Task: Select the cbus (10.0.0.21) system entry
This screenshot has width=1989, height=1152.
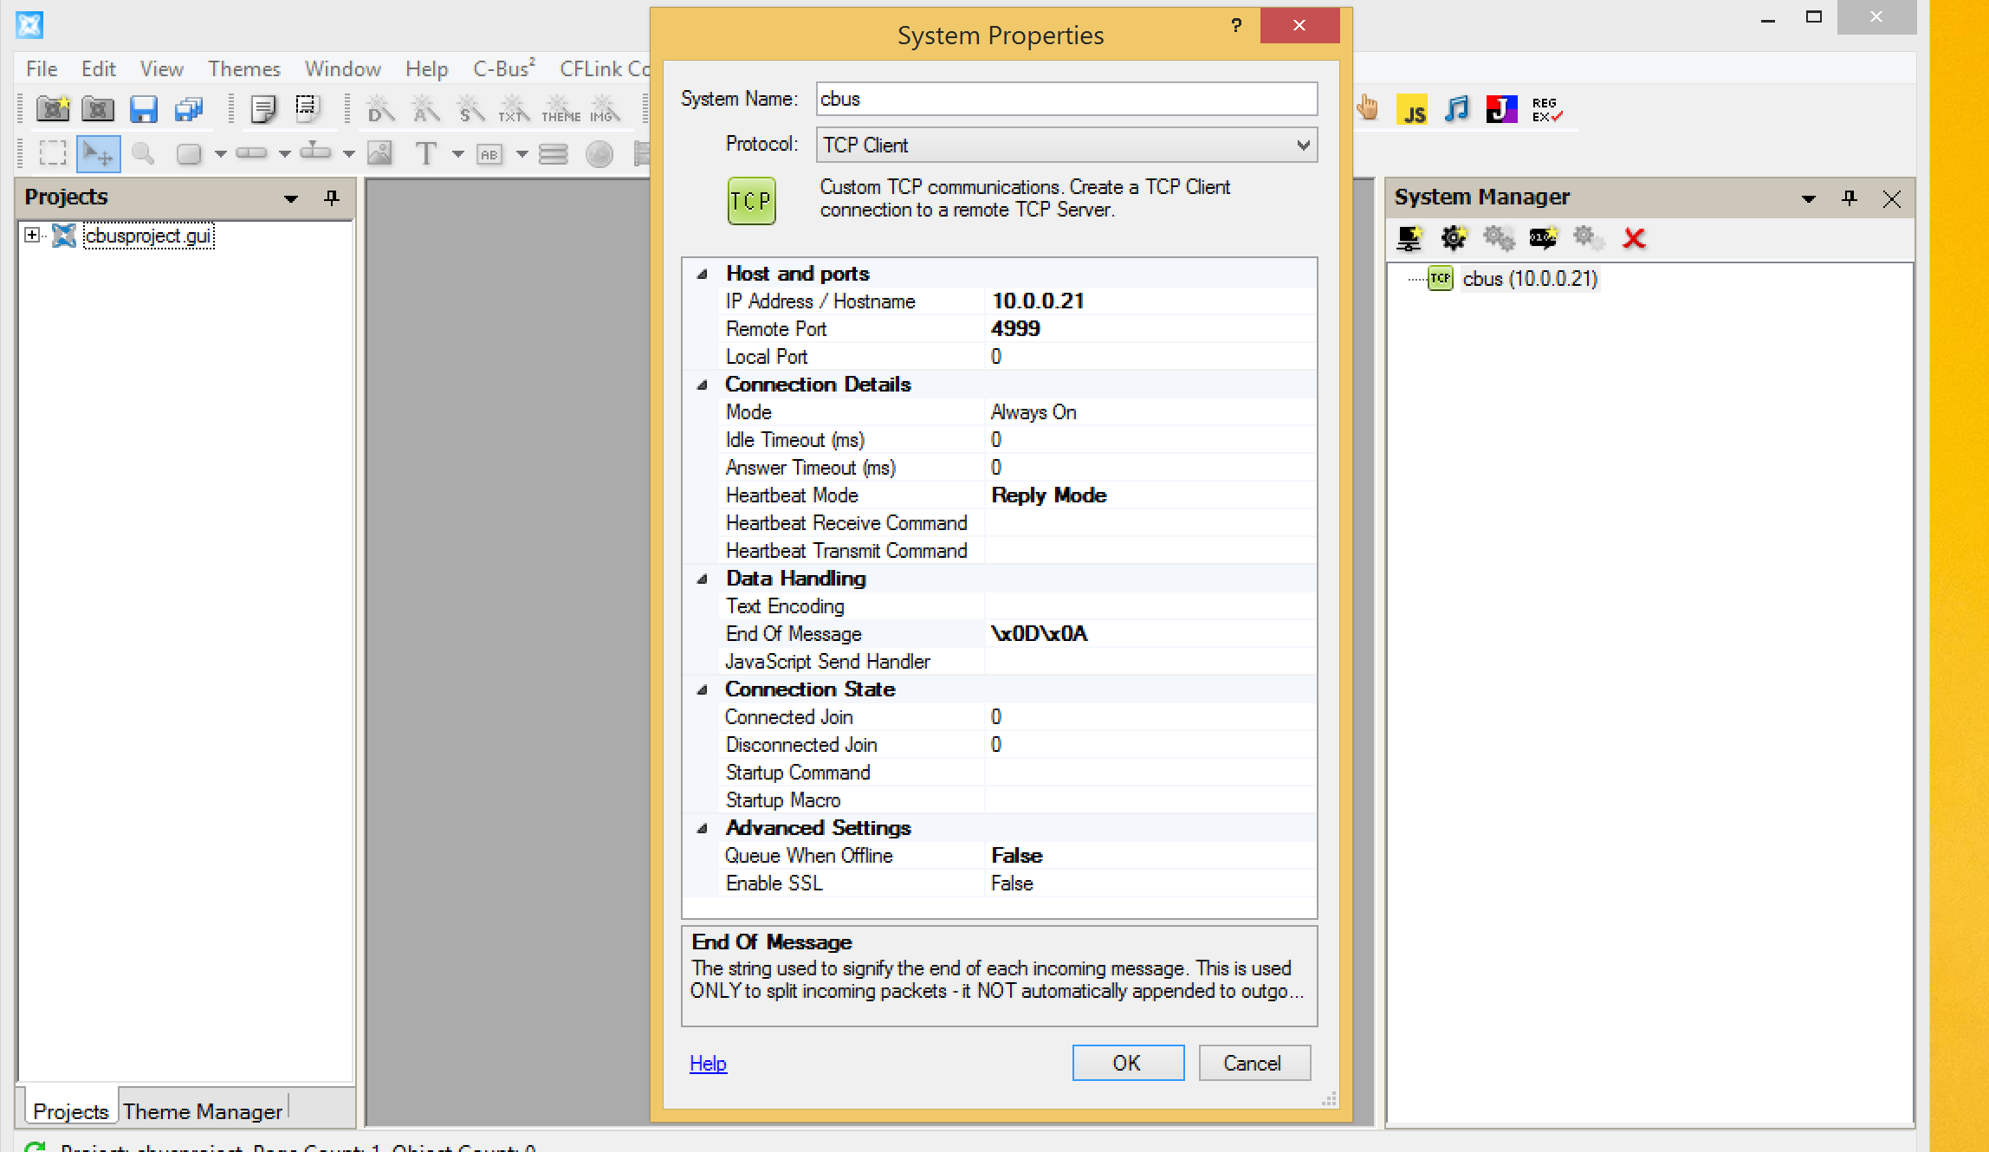Action: (x=1529, y=279)
